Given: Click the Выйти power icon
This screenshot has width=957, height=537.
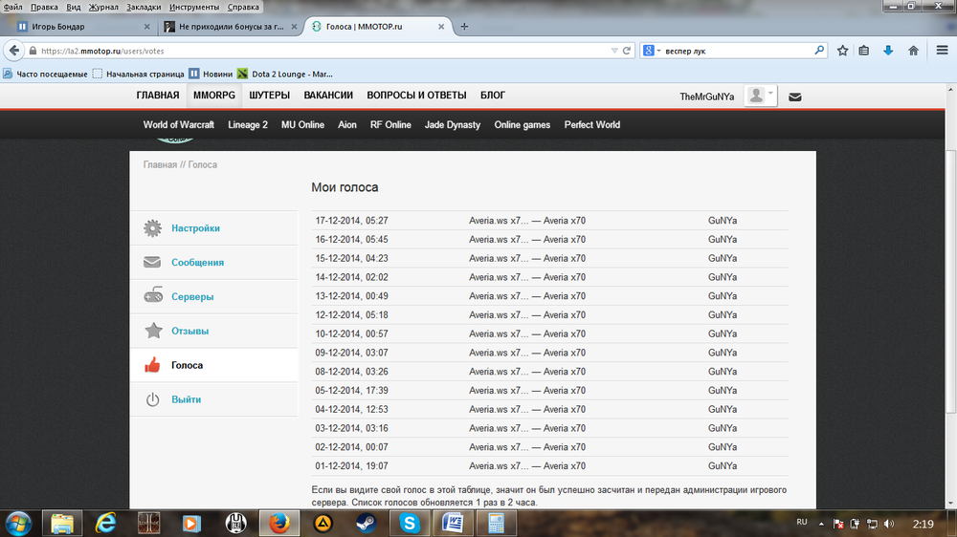Looking at the screenshot, I should (152, 400).
